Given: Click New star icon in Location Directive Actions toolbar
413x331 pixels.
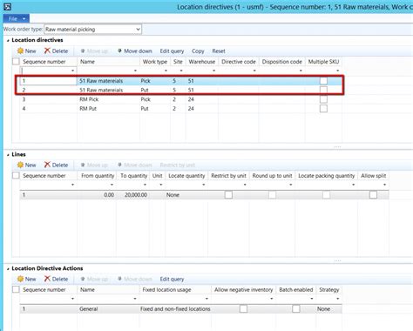Looking at the screenshot, I should (20, 279).
